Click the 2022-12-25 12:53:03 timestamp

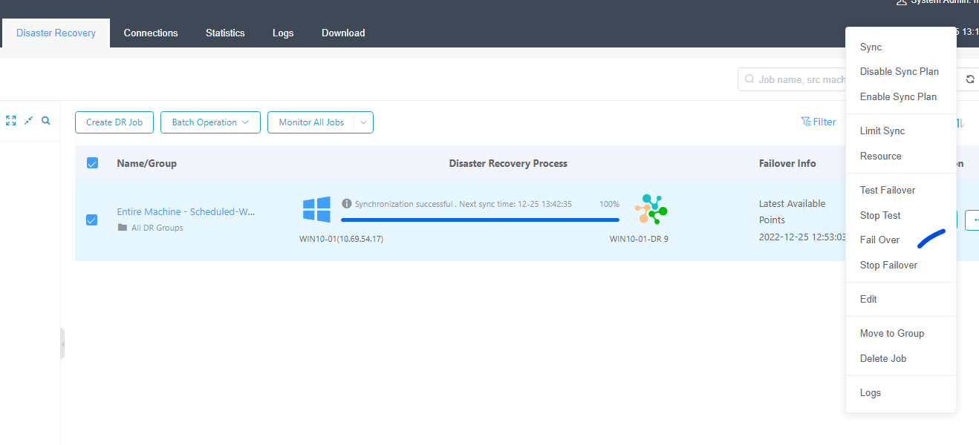[x=802, y=237]
